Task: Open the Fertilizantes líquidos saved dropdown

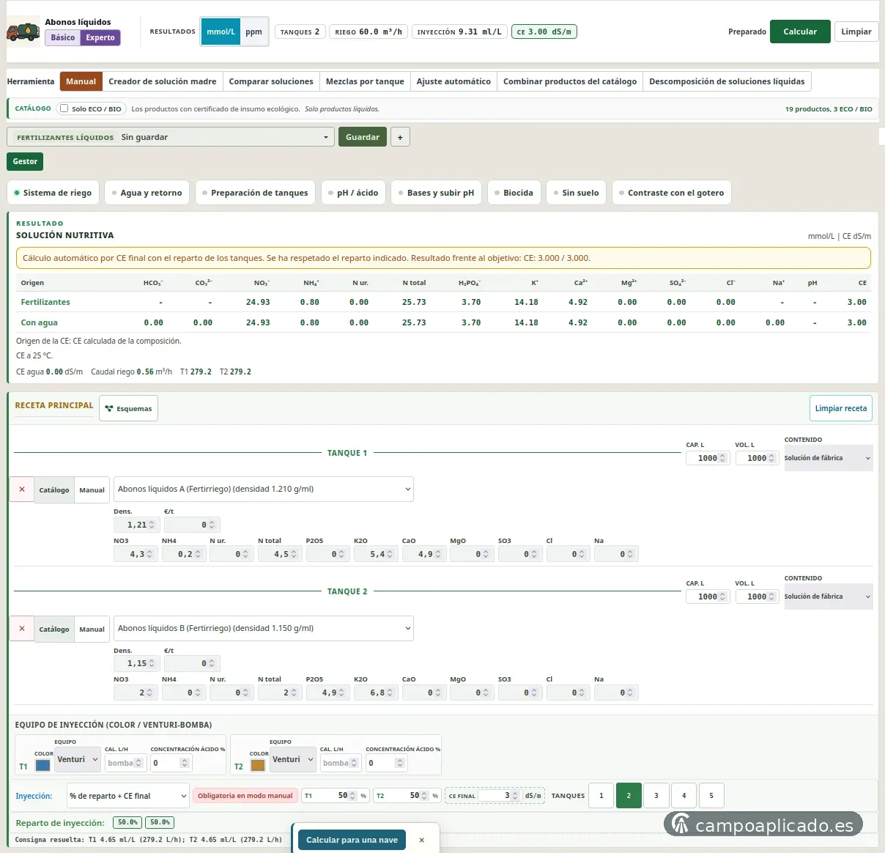Action: [x=171, y=137]
